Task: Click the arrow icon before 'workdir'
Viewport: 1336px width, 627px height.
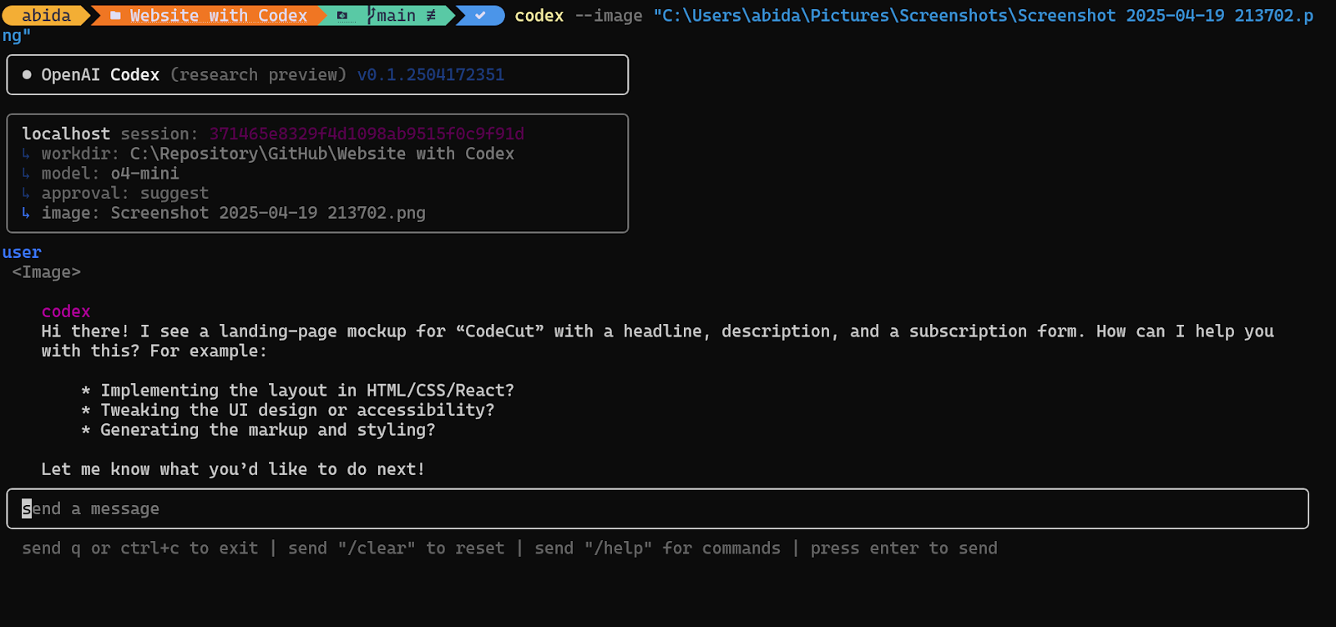Action: pyautogui.click(x=26, y=154)
